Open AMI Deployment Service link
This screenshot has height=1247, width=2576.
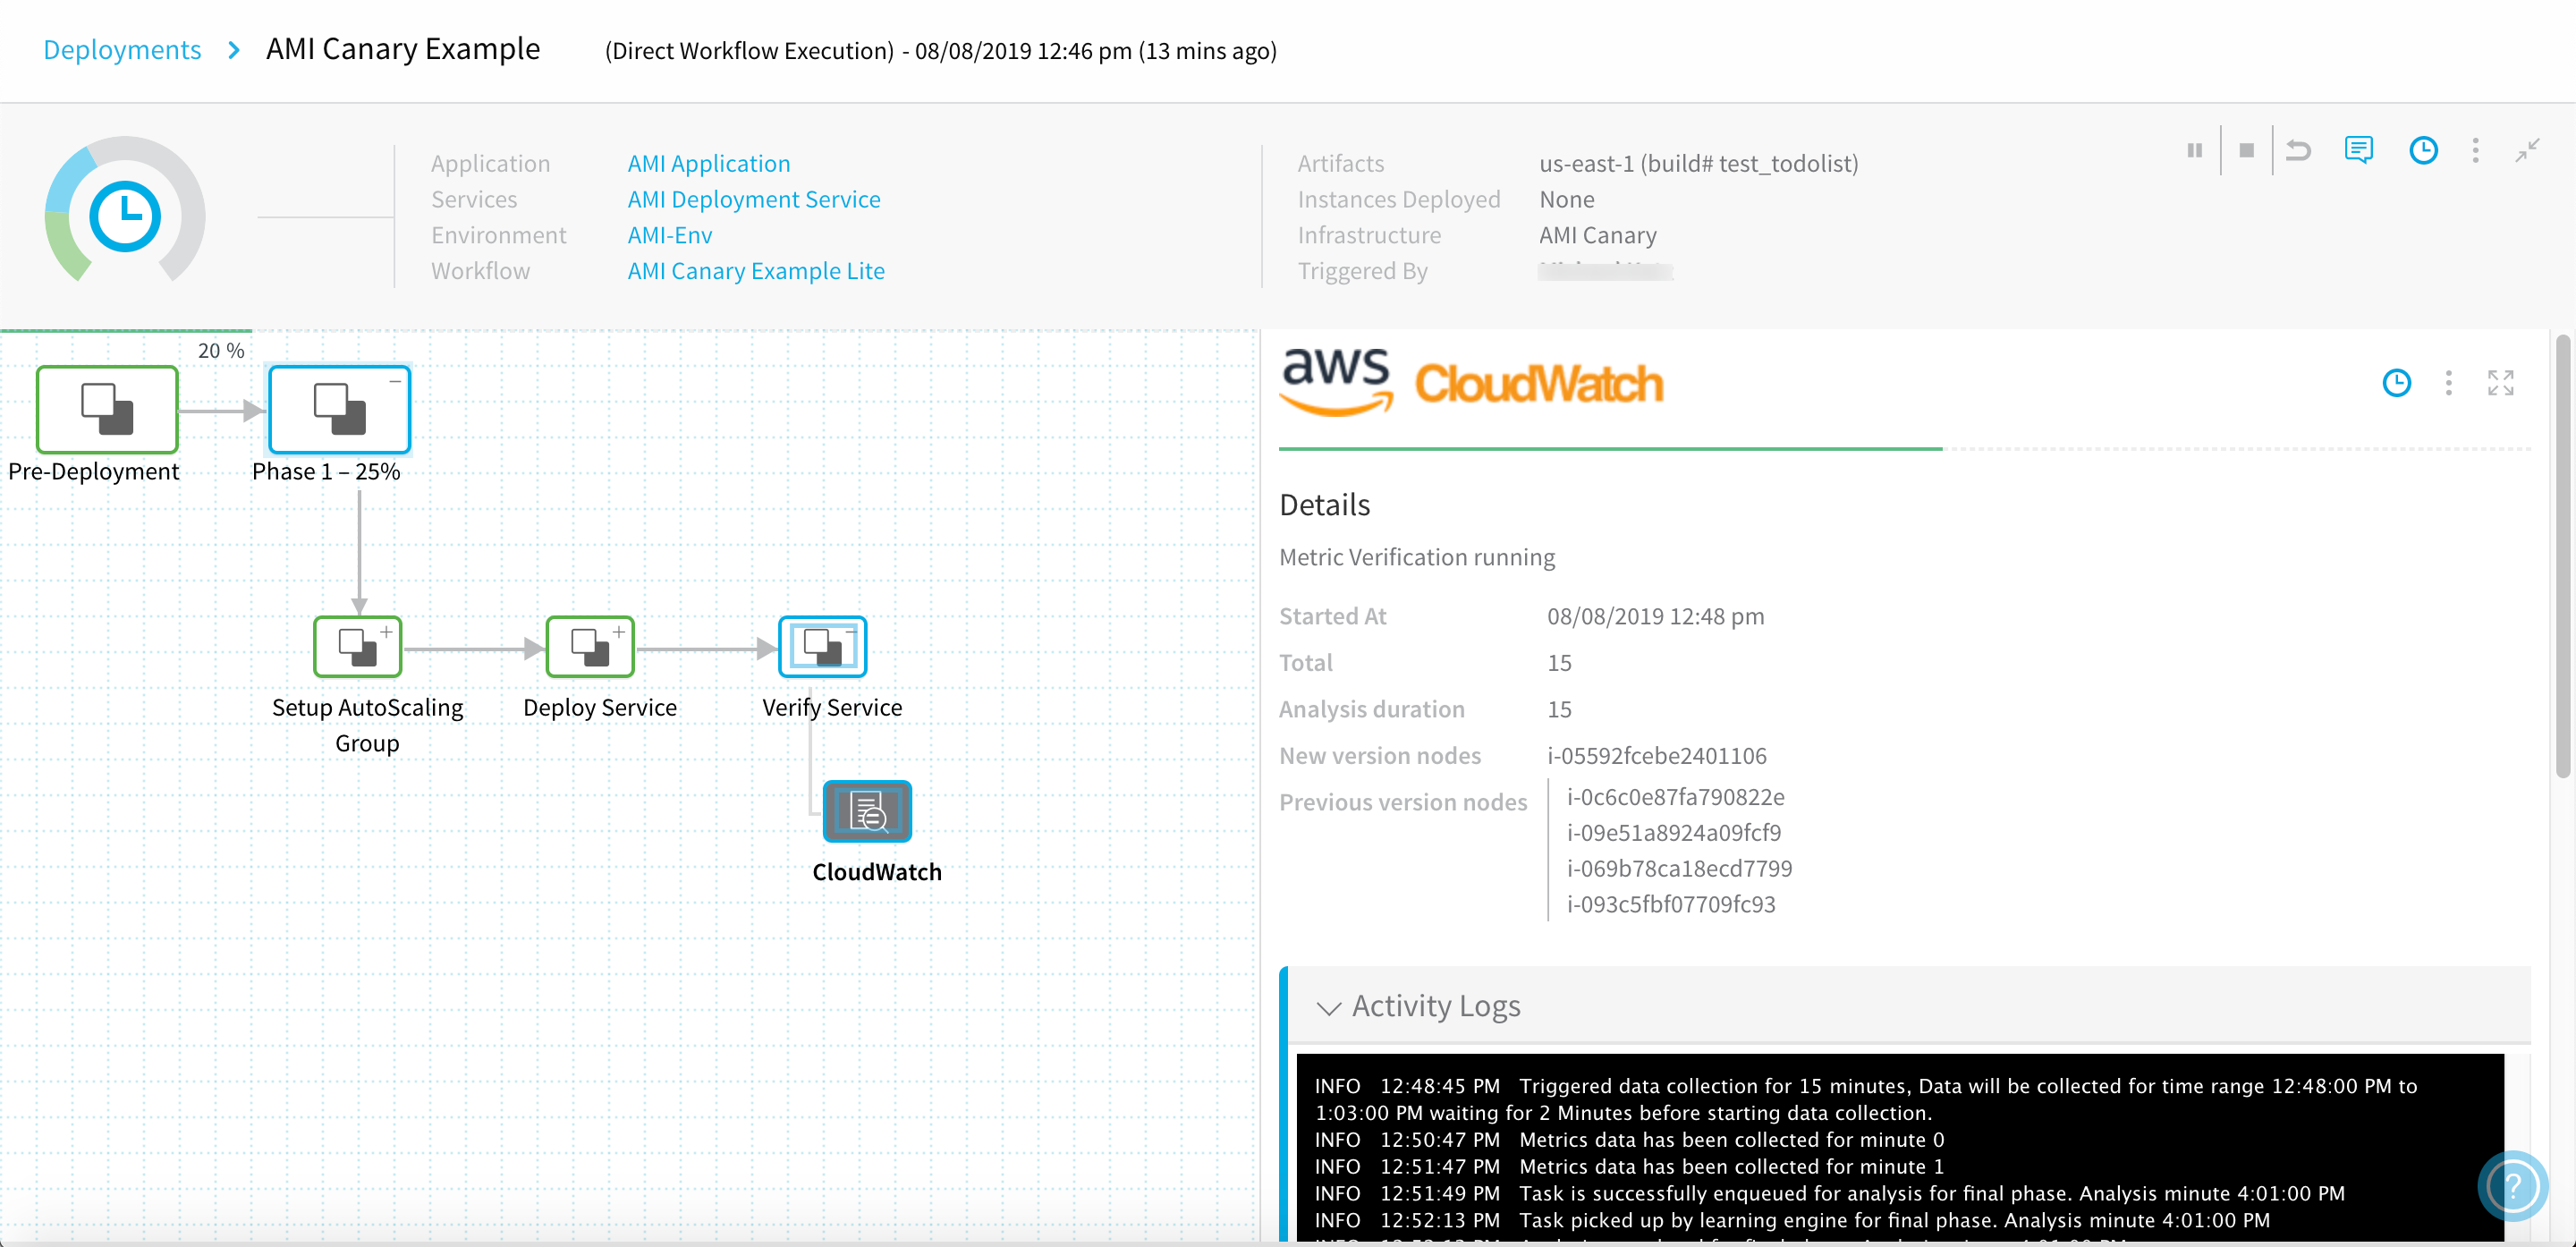(x=754, y=199)
